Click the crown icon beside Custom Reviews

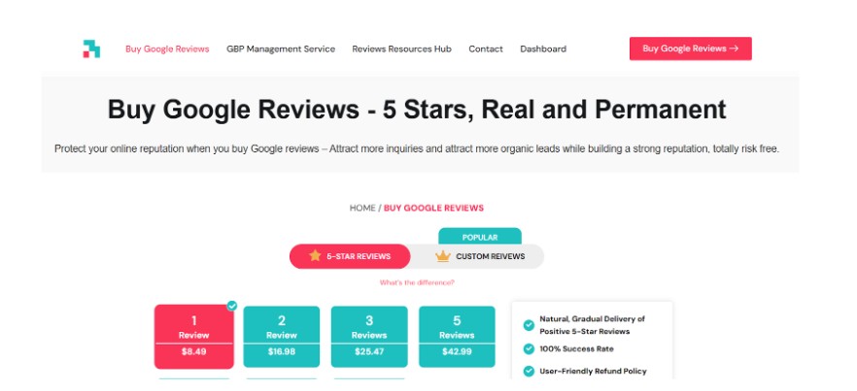tap(443, 256)
